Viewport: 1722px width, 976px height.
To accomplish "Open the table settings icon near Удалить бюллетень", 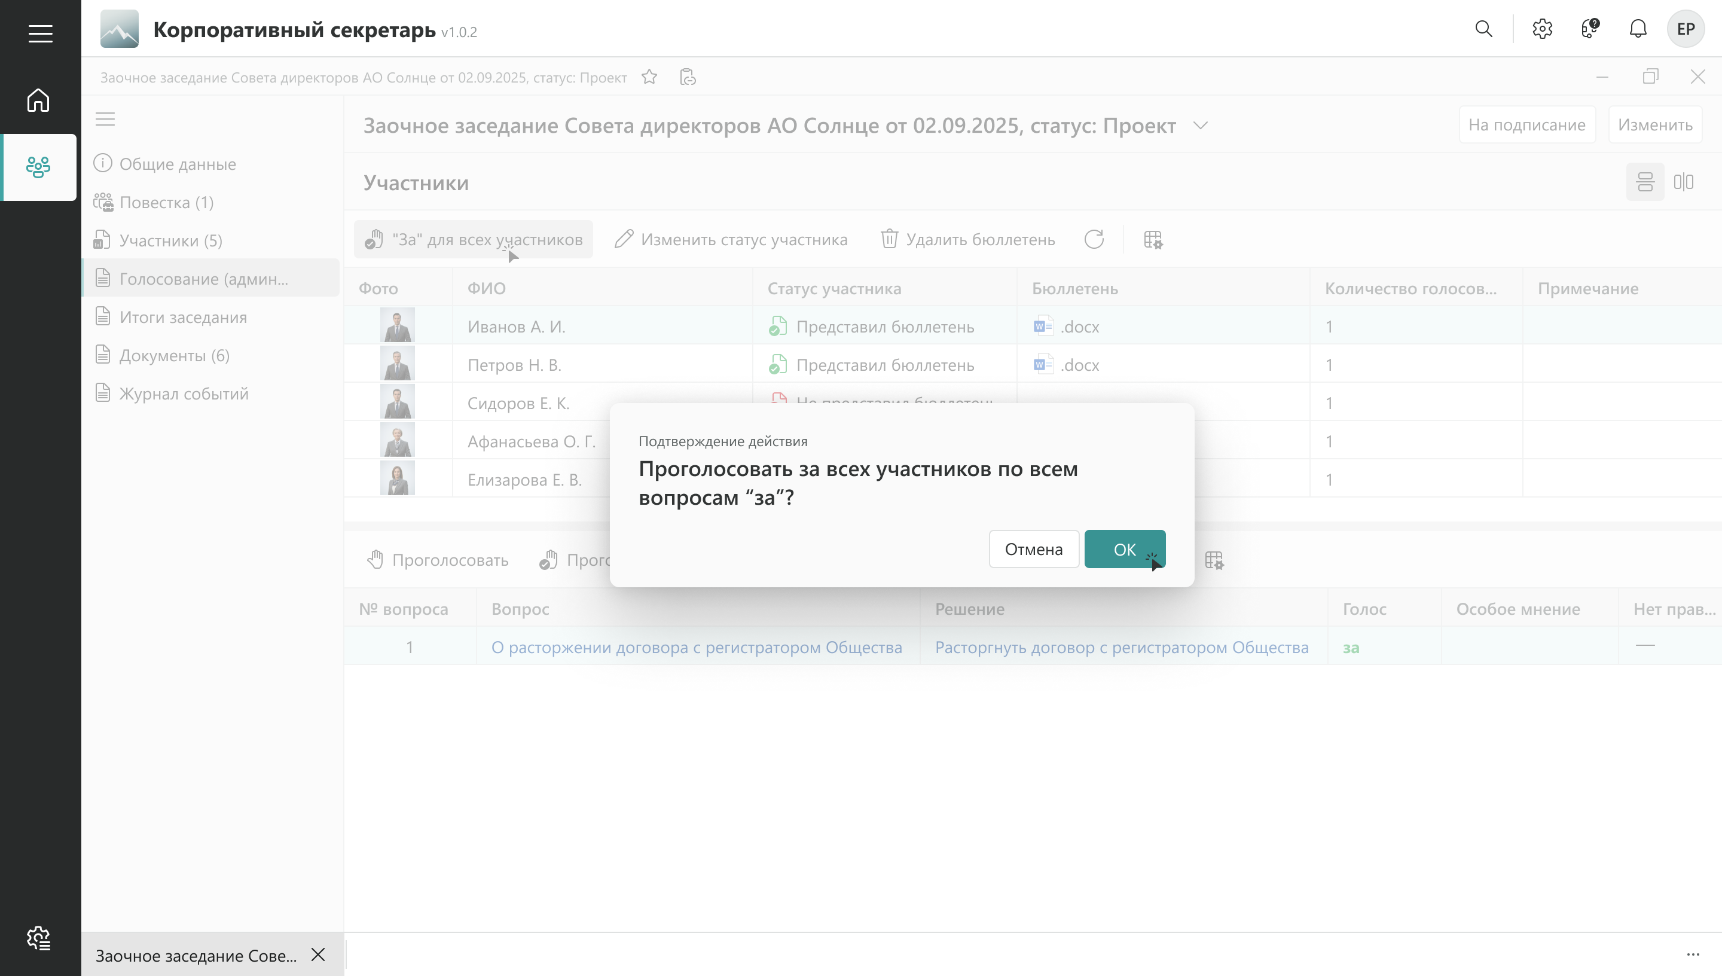I will point(1152,239).
